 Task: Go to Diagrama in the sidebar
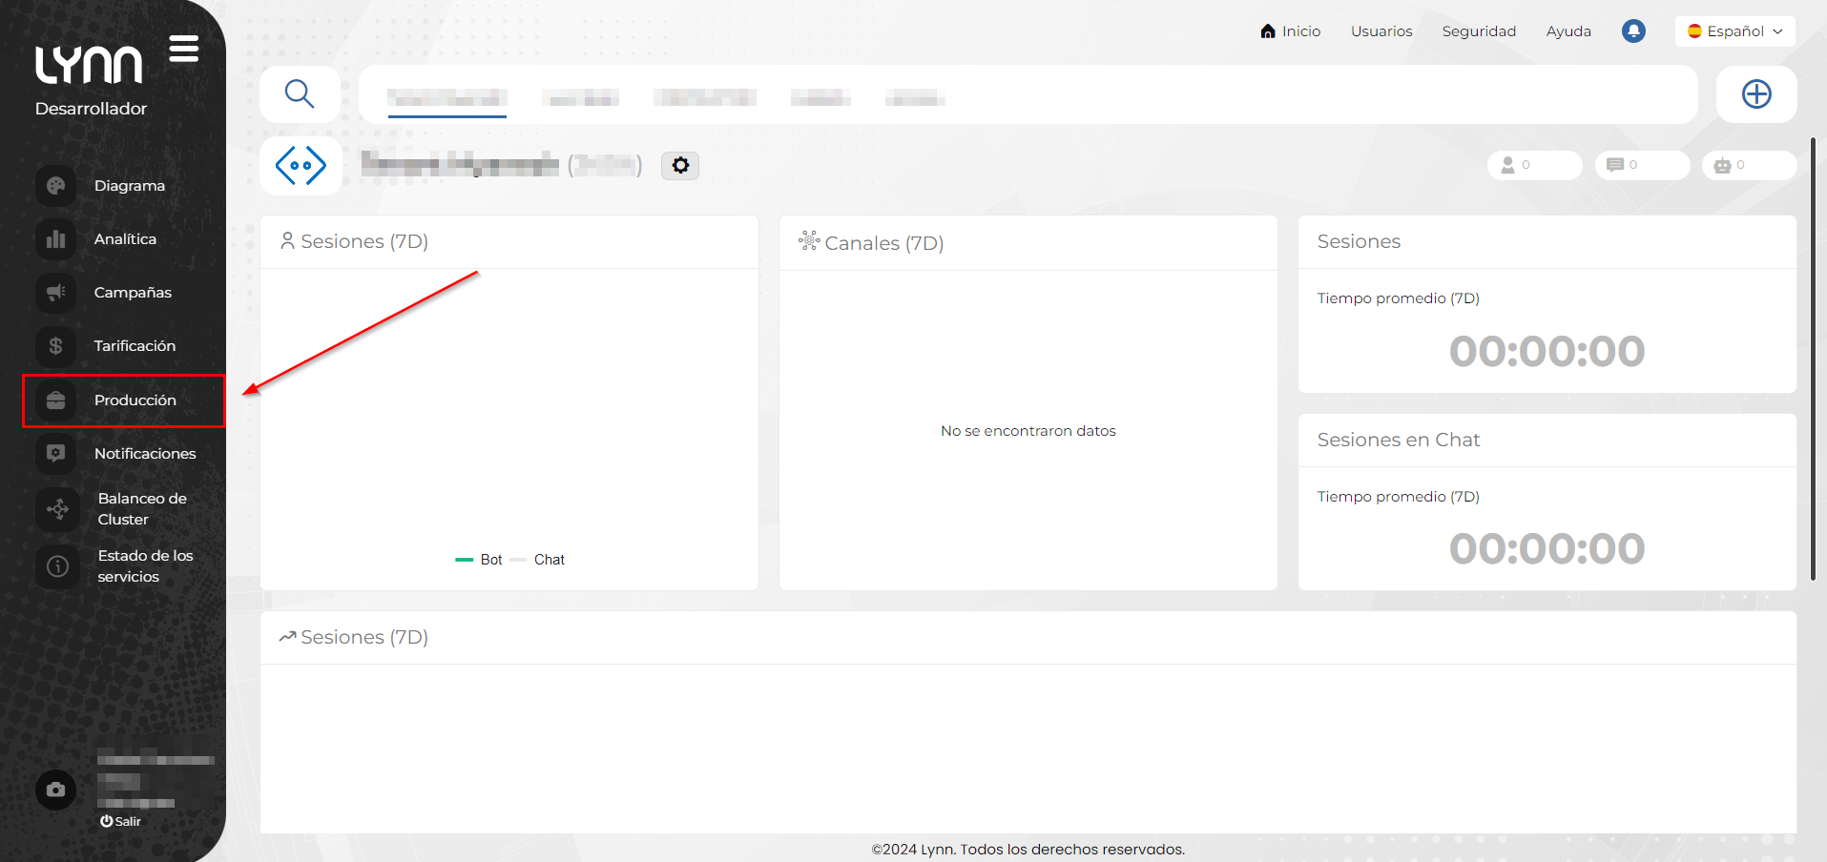(129, 186)
